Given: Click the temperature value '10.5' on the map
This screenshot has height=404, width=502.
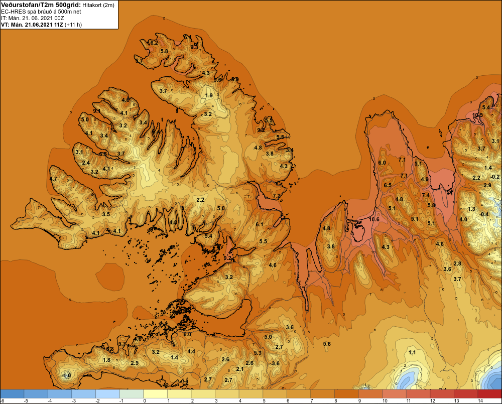Looking at the screenshot, I should (x=478, y=115).
